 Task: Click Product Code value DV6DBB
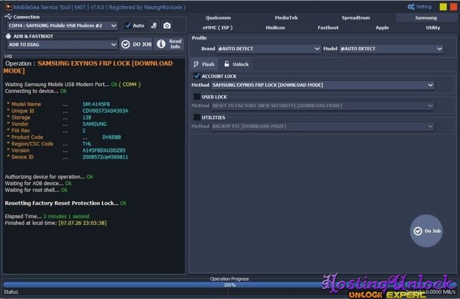[111, 137]
